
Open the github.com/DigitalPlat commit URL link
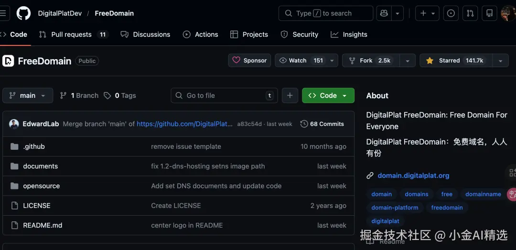(x=184, y=124)
